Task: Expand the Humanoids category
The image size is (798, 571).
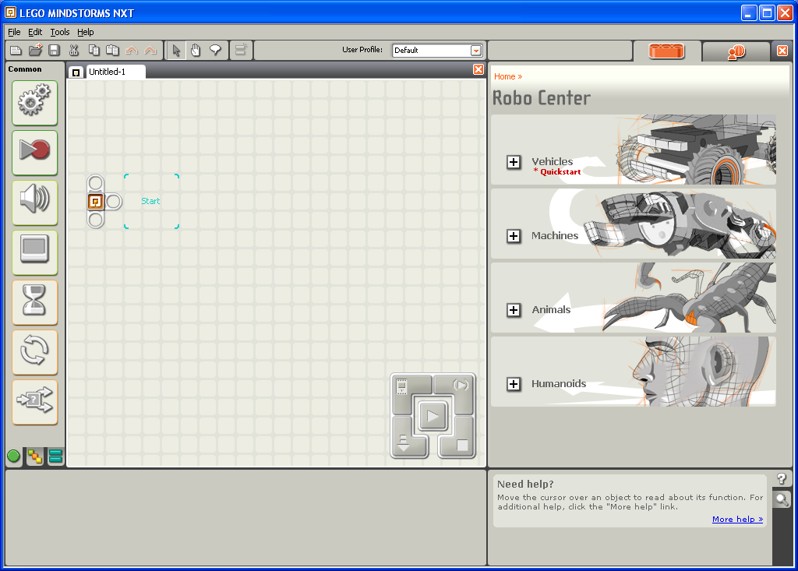Action: click(514, 384)
